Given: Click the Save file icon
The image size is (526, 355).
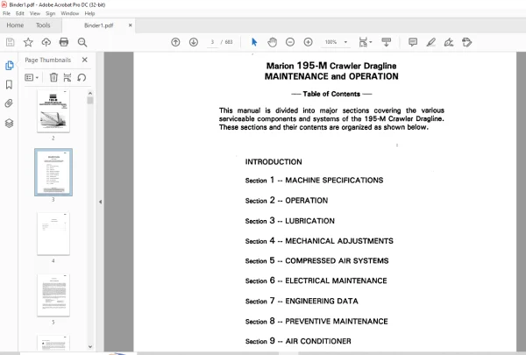Looking at the screenshot, I should (10, 42).
